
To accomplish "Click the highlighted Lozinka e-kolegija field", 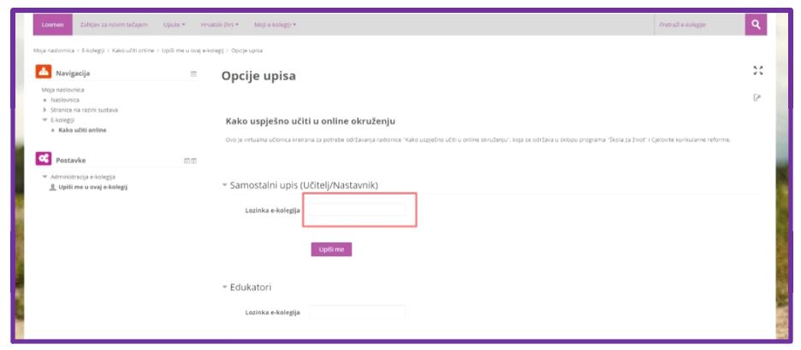I will click(357, 210).
